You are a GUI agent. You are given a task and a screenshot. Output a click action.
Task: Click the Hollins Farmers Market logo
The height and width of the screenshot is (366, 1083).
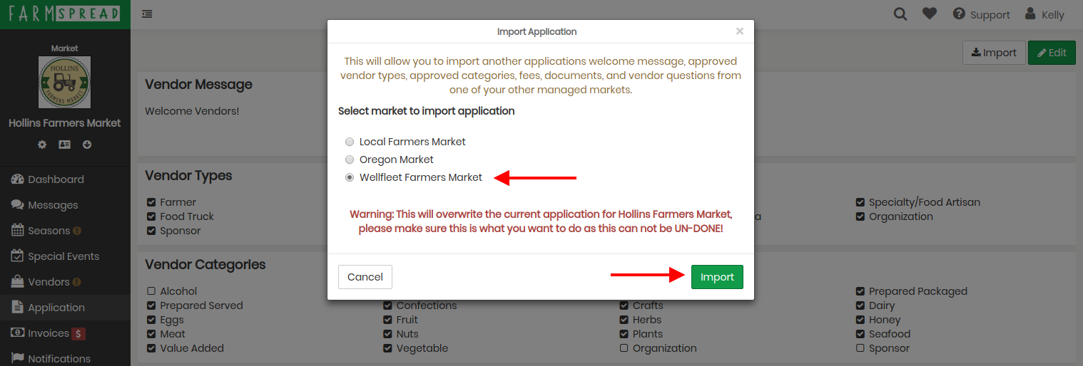65,82
